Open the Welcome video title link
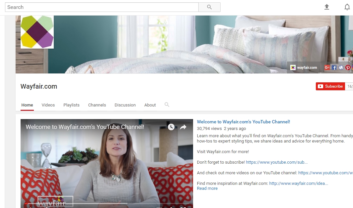Viewport: 353px width, 208px height. [244, 122]
